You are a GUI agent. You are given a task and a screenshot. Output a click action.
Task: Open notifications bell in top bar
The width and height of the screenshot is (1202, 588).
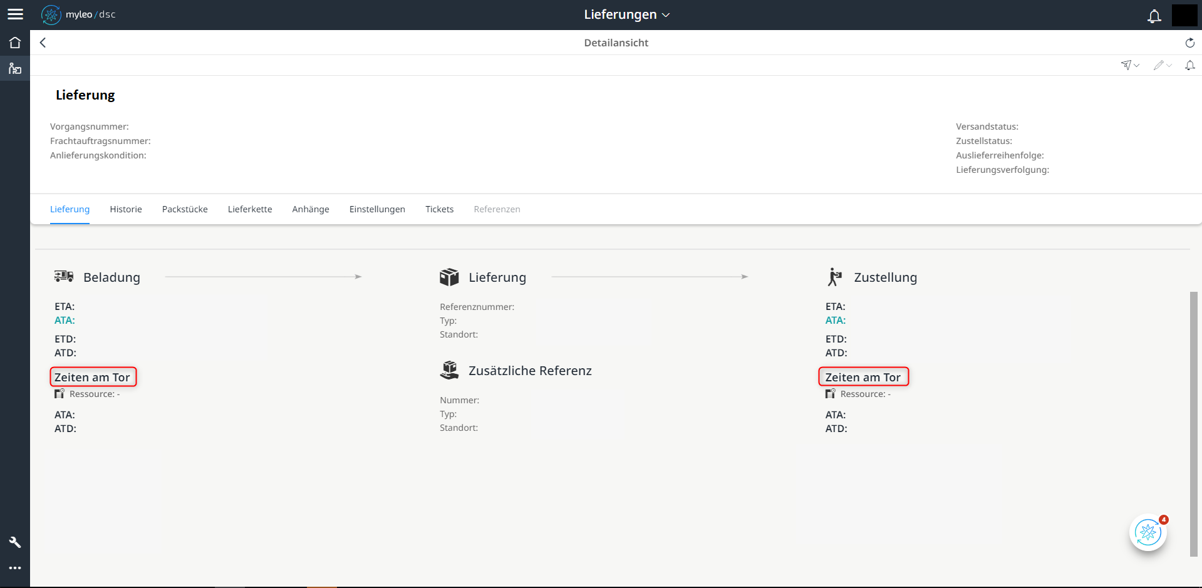point(1154,16)
